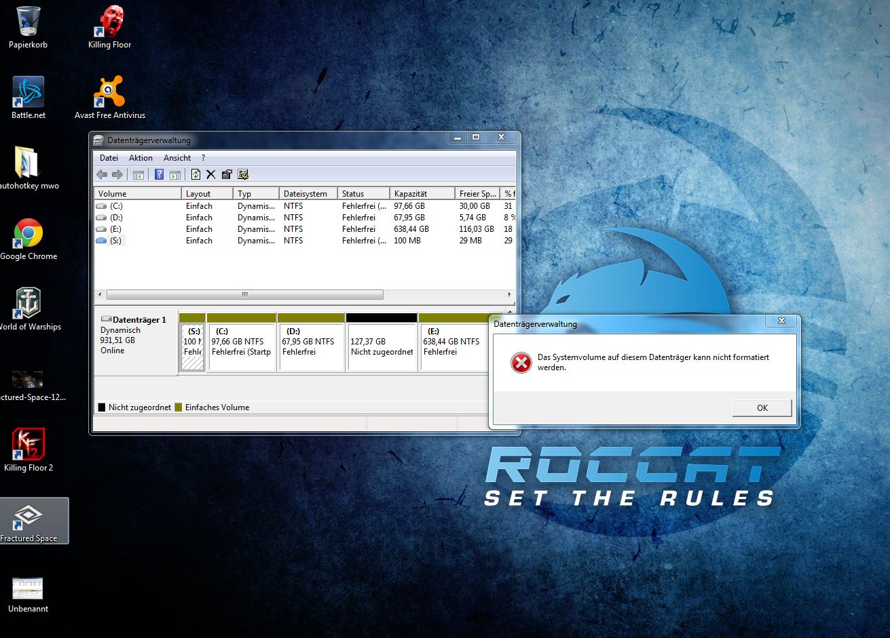Open the Ansicht menu
The height and width of the screenshot is (638, 890).
(x=177, y=158)
